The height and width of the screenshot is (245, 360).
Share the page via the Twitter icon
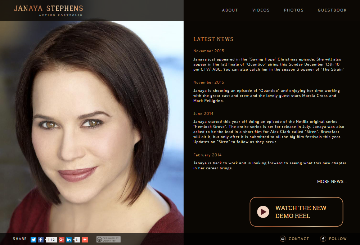33,240
